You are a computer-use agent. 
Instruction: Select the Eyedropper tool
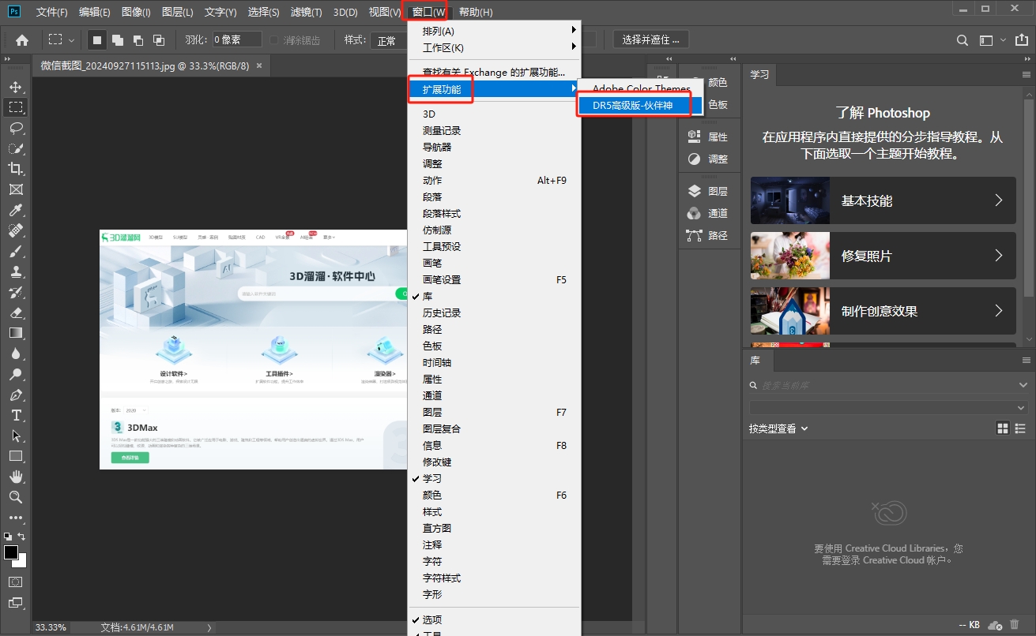pos(16,210)
